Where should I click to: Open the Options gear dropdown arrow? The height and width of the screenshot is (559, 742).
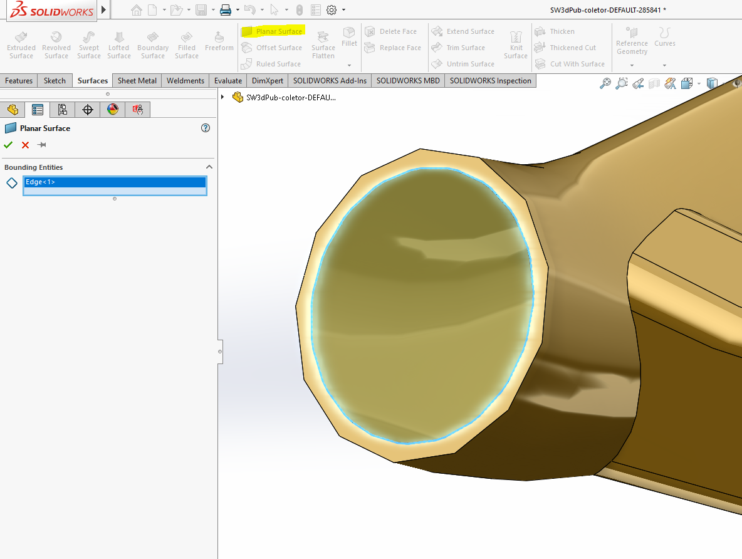(343, 10)
